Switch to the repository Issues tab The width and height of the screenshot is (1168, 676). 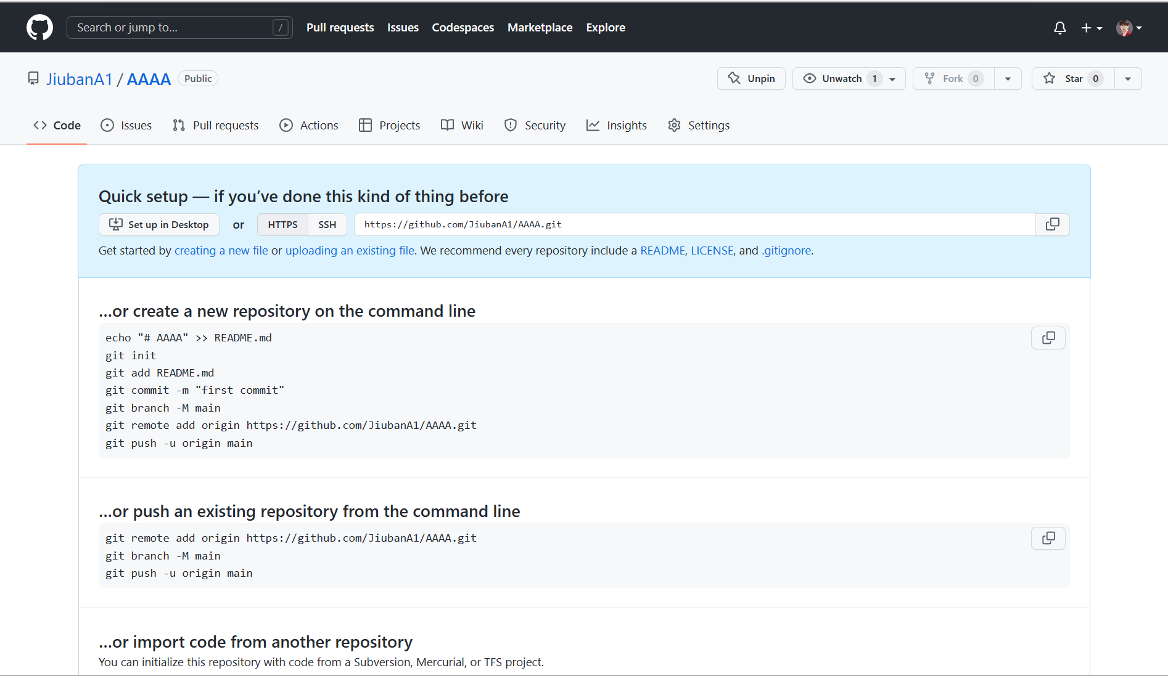click(126, 125)
